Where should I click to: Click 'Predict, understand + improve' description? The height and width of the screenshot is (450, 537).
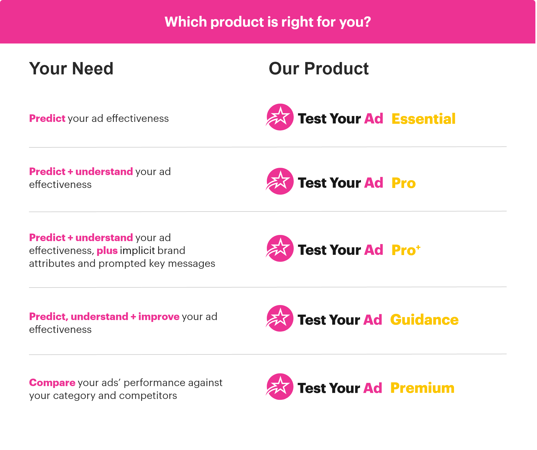click(x=123, y=323)
